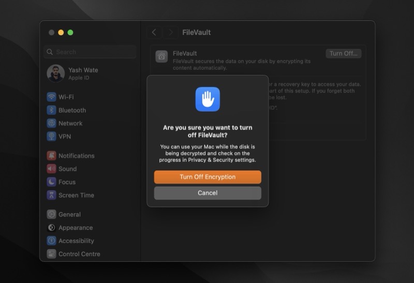Select VPN label in sidebar
The width and height of the screenshot is (414, 283).
pyautogui.click(x=65, y=137)
